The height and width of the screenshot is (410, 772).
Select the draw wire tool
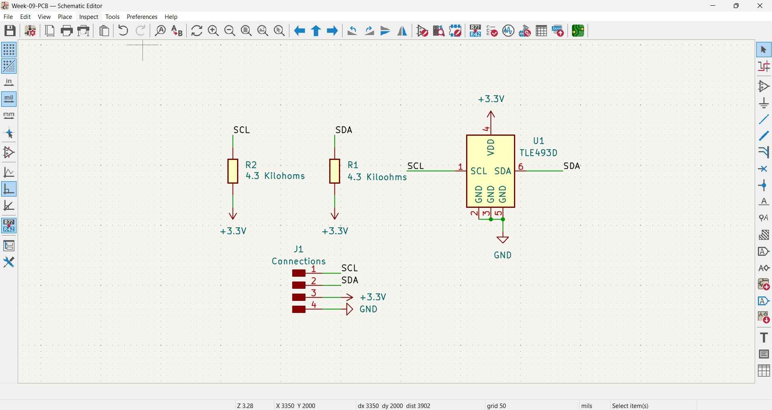(764, 120)
